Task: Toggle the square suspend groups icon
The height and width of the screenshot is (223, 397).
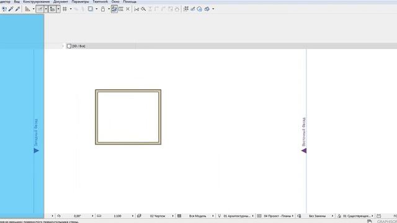Action: (x=90, y=9)
